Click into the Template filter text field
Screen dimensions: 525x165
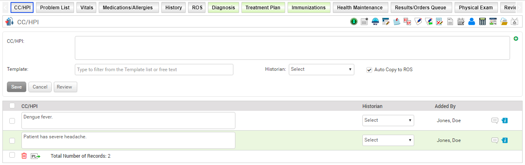pos(154,70)
